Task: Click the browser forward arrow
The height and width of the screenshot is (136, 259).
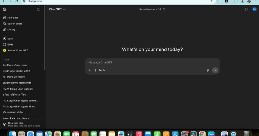Action: point(10,1)
